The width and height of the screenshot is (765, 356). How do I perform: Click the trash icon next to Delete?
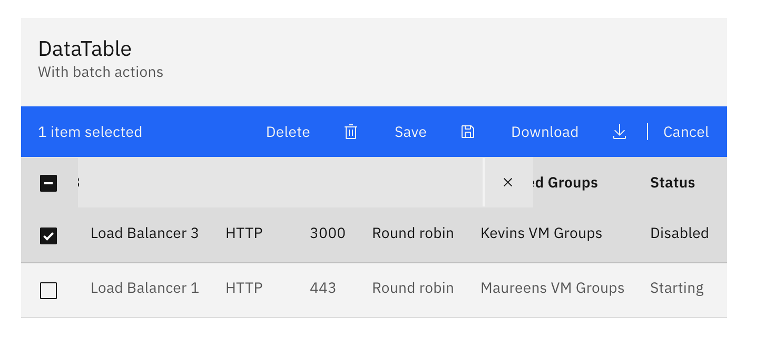350,132
